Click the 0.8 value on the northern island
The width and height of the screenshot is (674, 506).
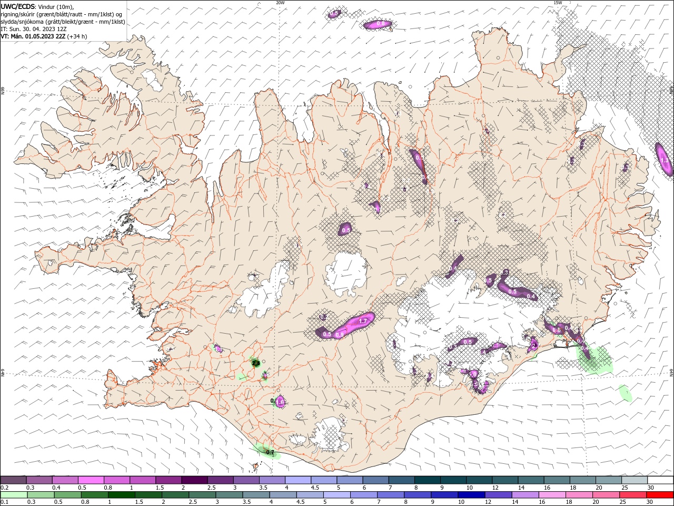click(381, 24)
